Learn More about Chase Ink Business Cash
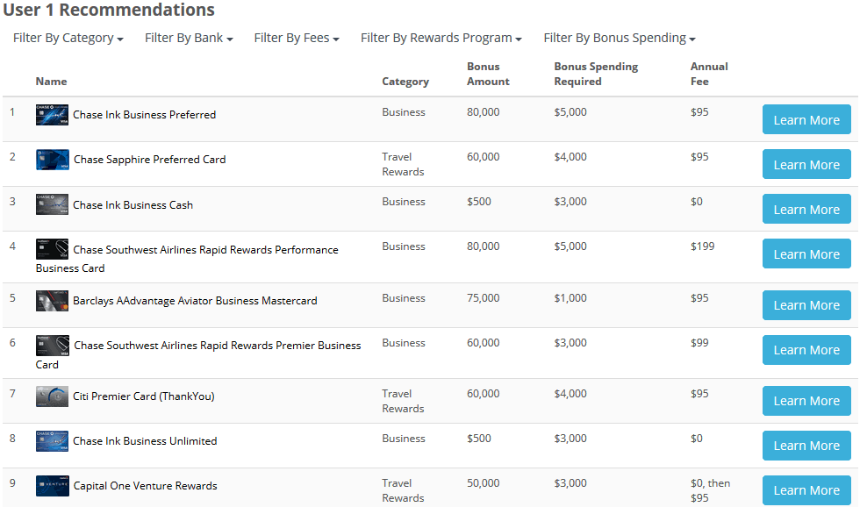The image size is (867, 507). 806,209
